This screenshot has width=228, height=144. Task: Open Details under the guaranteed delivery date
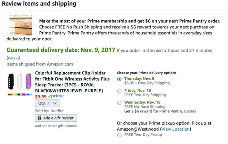[13, 58]
